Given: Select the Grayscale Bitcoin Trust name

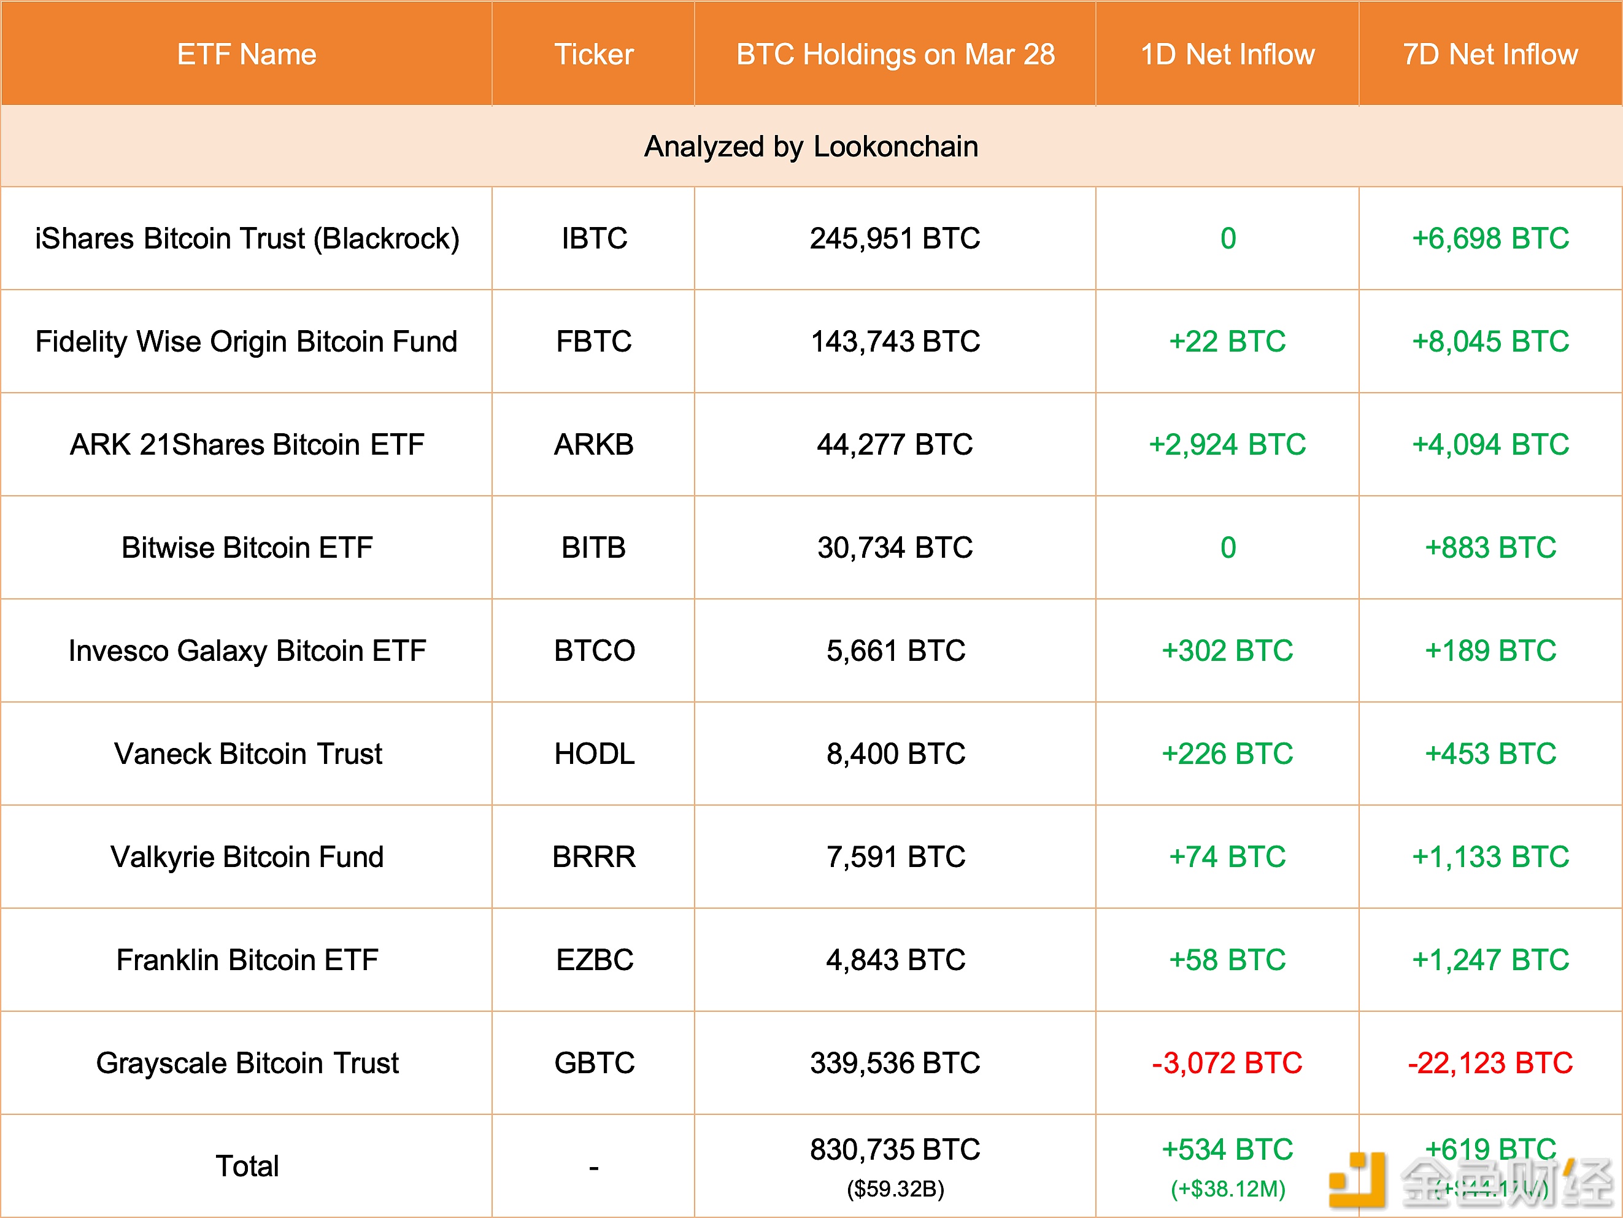Looking at the screenshot, I should pos(247,1063).
